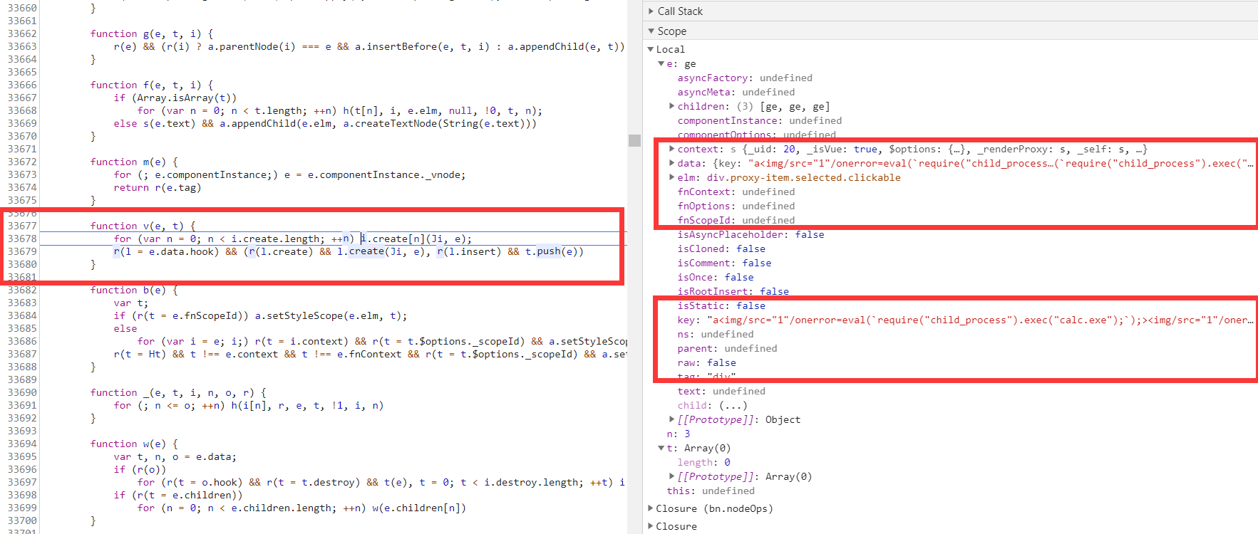This screenshot has height=534, width=1258.
Task: Click the child: (...) getter value
Action: point(733,405)
